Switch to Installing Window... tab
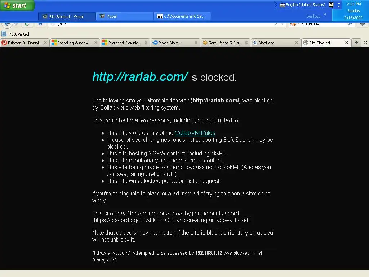The height and width of the screenshot is (277, 369). (74, 43)
